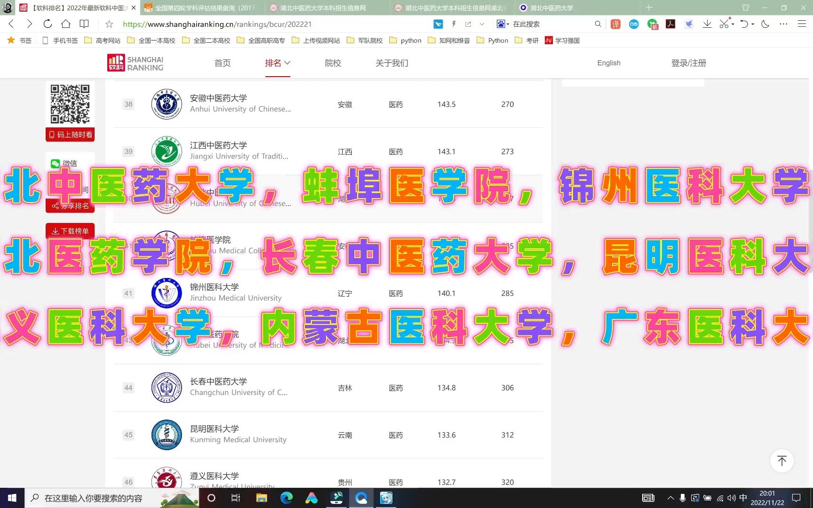Click the 长春中医药大学 logo
Image resolution: width=813 pixels, height=508 pixels.
167,388
